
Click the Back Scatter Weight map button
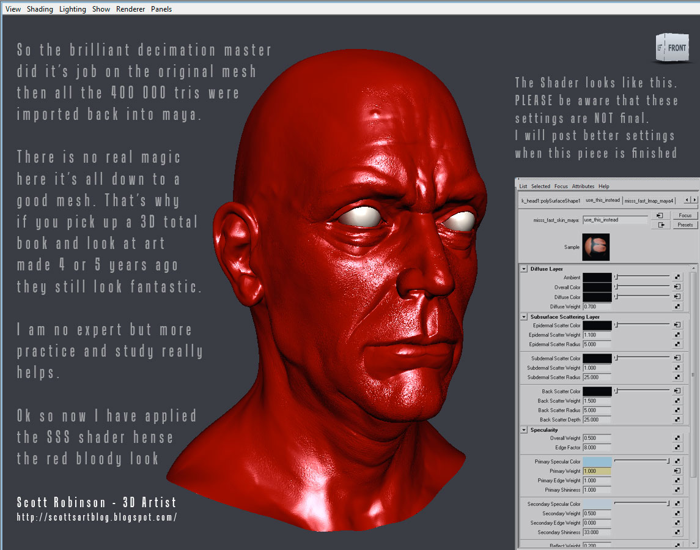tap(677, 401)
